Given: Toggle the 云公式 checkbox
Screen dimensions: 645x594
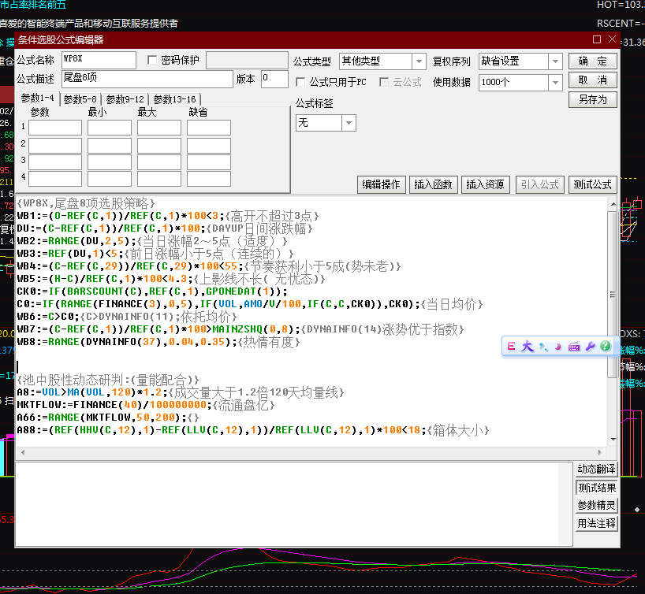Looking at the screenshot, I should (x=384, y=82).
